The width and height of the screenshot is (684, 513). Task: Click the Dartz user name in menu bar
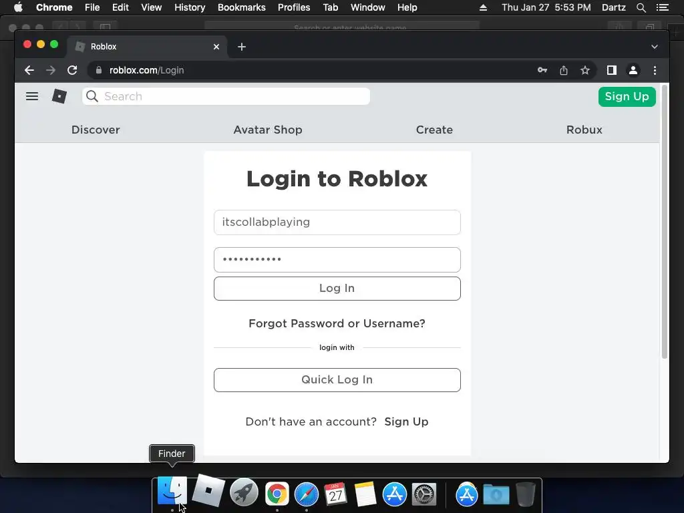point(613,7)
